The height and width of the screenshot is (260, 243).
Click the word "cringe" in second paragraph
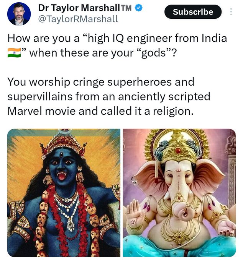(89, 83)
